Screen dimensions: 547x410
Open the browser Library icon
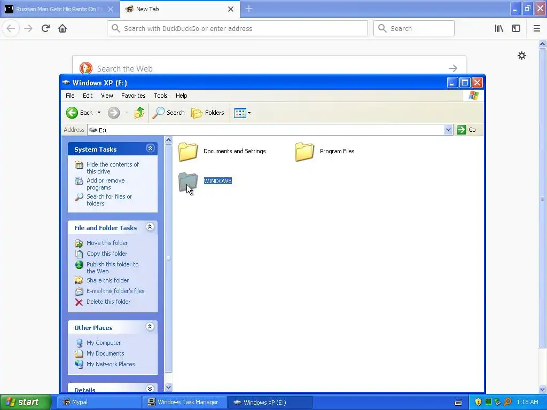pos(499,28)
